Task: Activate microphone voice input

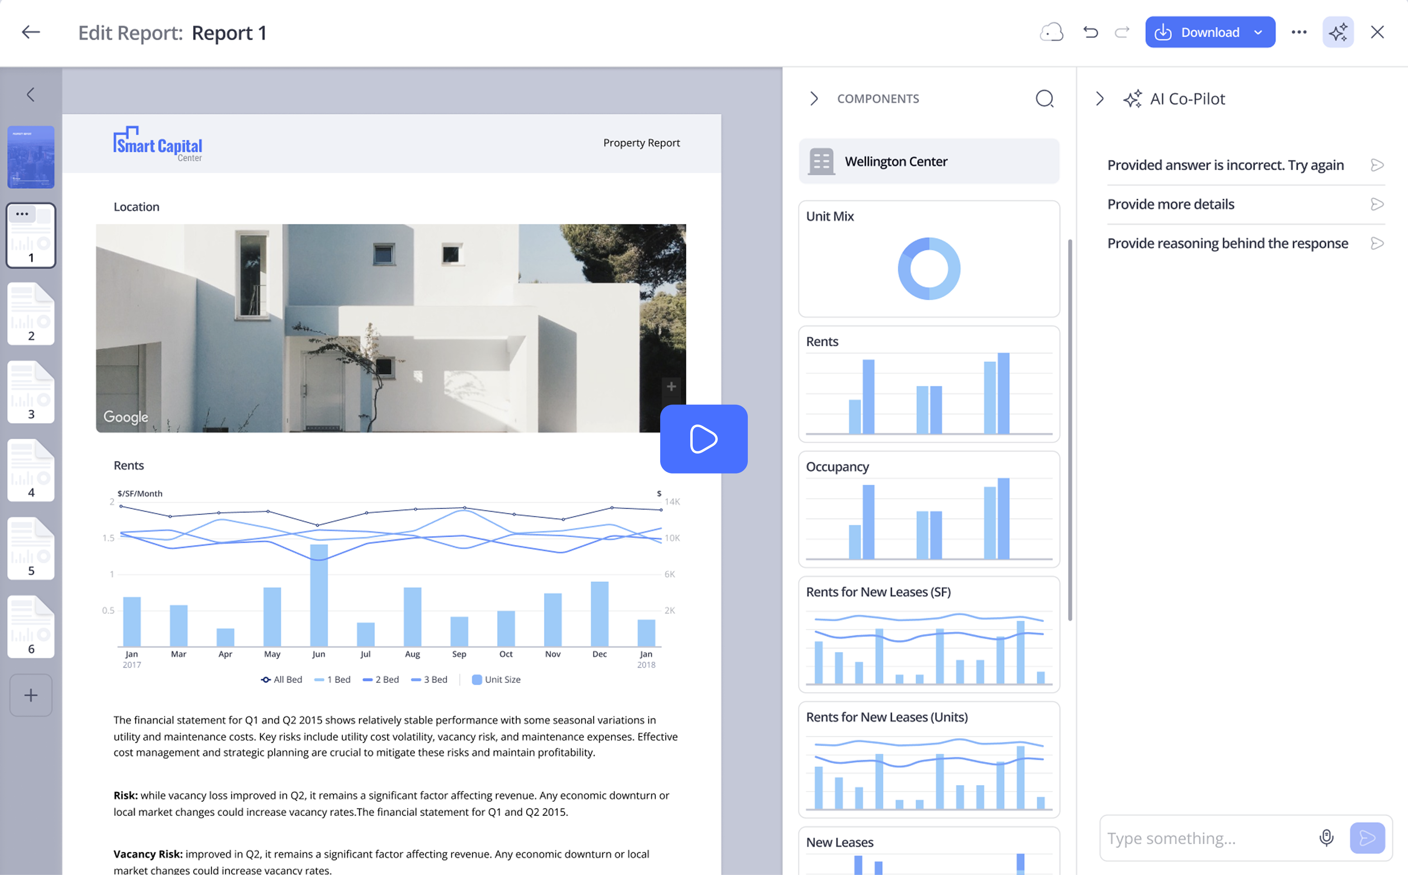Action: click(1326, 837)
